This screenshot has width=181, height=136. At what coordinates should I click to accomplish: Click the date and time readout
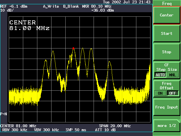coord(127,2)
